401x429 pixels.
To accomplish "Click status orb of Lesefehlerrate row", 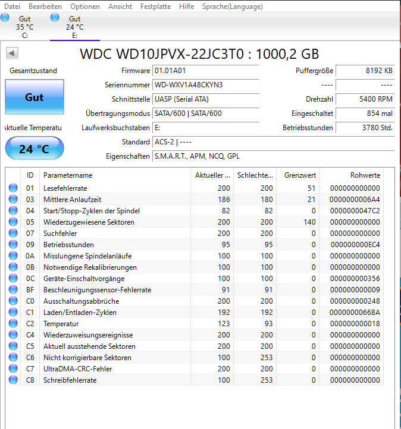I will (x=13, y=188).
